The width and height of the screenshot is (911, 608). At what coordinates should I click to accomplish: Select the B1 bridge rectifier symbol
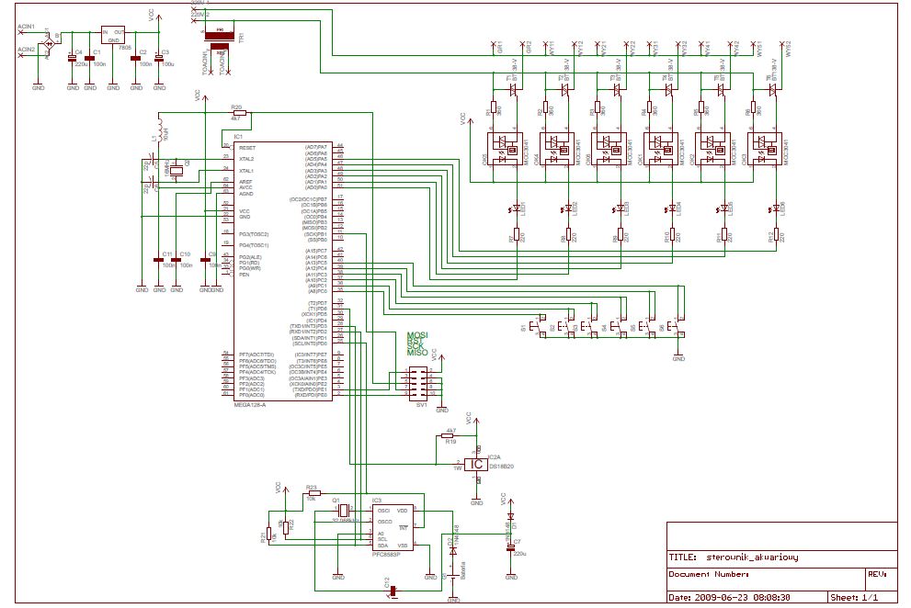click(x=48, y=44)
